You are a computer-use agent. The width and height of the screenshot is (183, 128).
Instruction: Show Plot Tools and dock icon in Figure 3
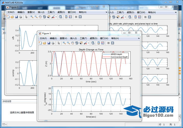pyautogui.click(x=113, y=43)
